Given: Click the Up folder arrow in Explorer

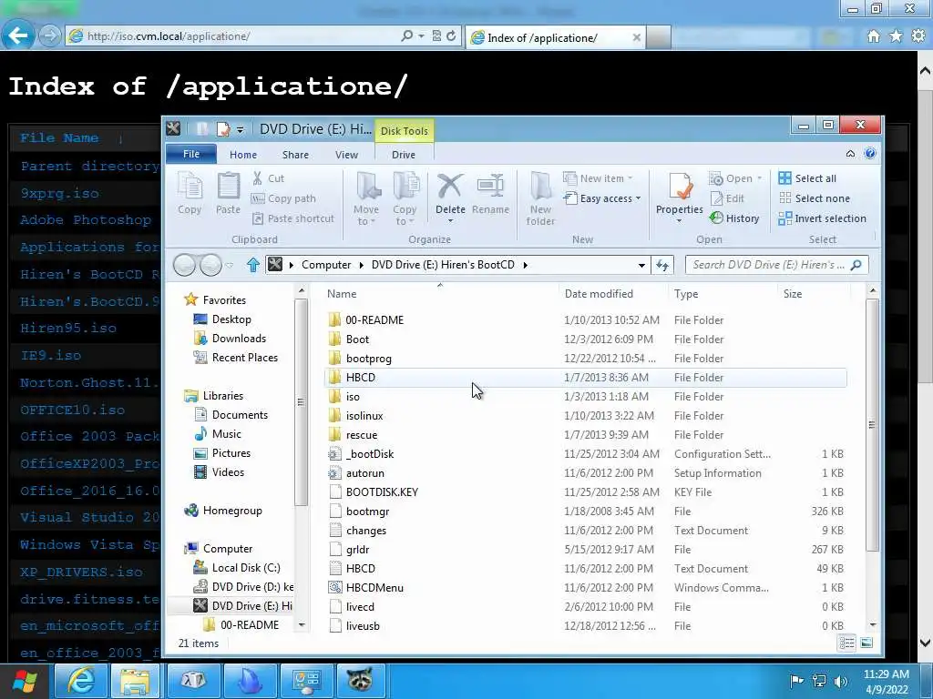Looking at the screenshot, I should click(253, 265).
